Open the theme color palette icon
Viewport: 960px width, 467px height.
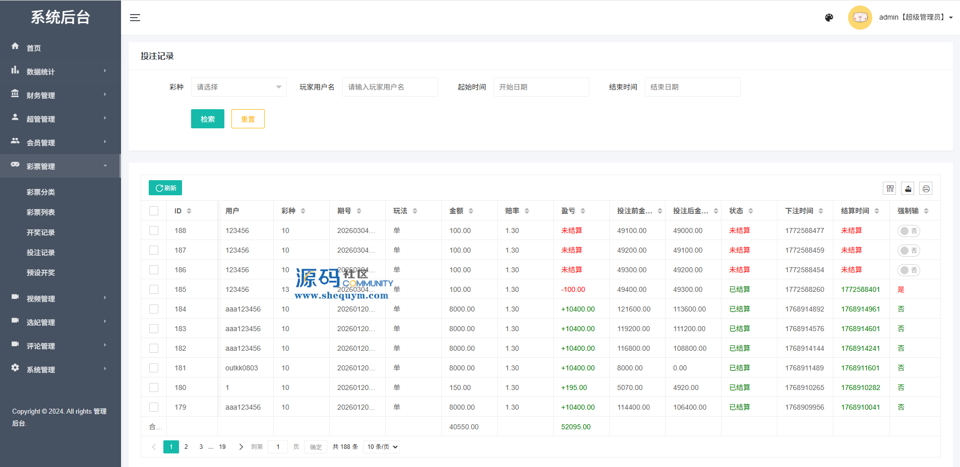click(829, 18)
